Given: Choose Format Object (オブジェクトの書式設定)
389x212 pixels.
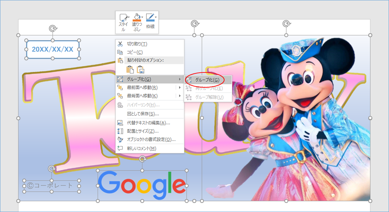Looking at the screenshot, I should point(150,140).
